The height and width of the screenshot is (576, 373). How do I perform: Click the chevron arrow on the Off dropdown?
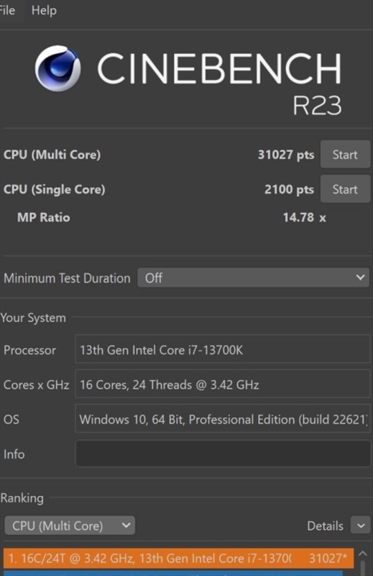coord(361,277)
